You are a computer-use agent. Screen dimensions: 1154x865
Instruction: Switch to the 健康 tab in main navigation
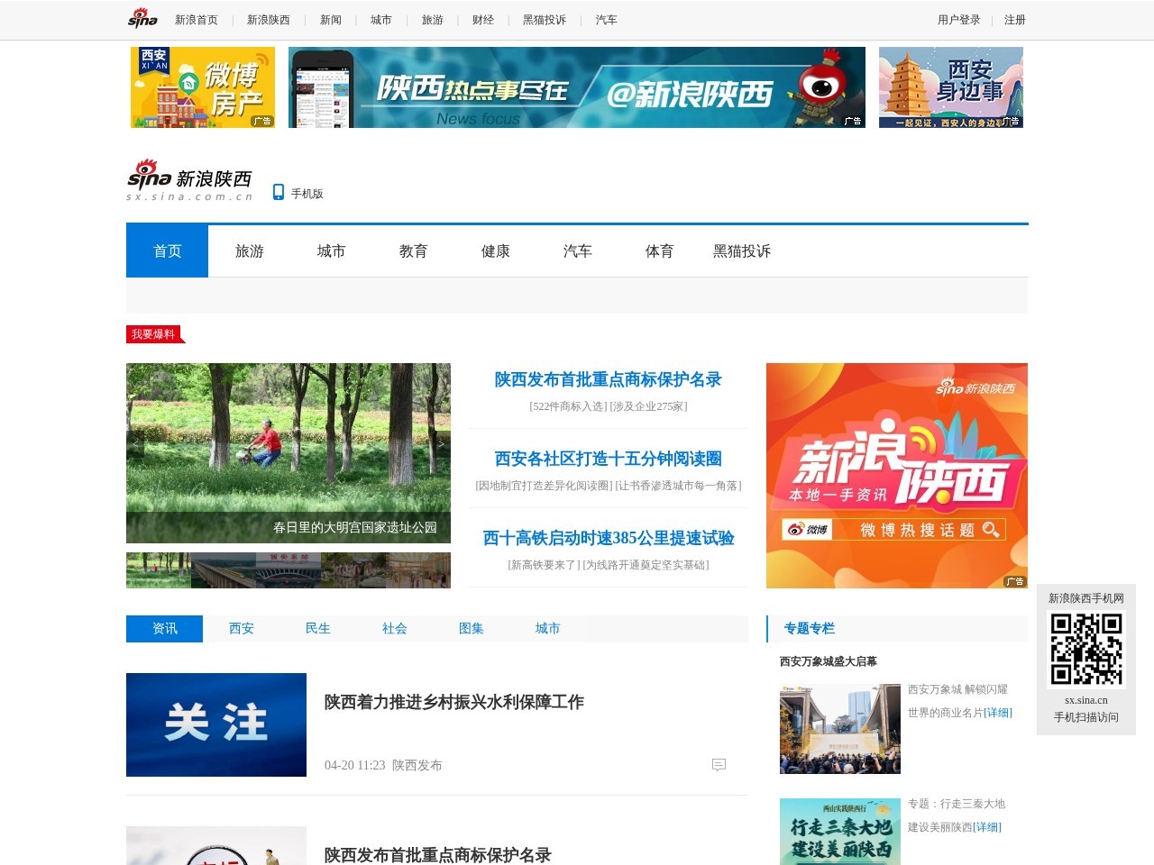495,250
